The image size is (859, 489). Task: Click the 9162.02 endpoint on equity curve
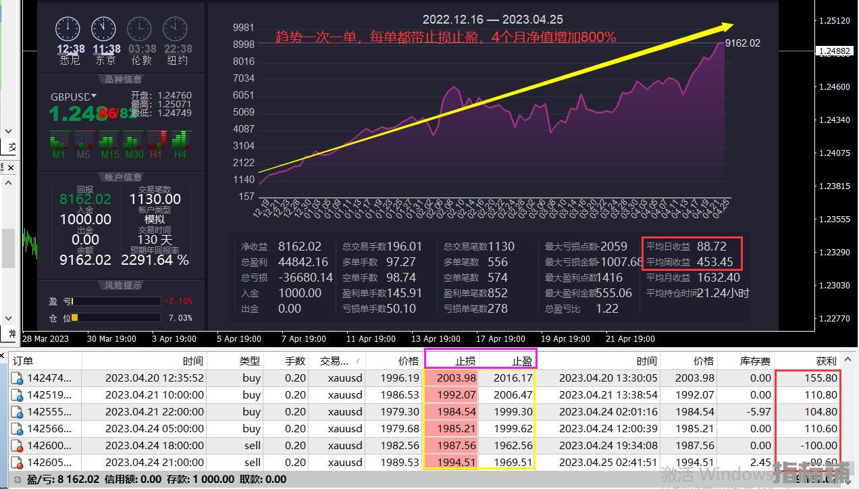tap(743, 43)
